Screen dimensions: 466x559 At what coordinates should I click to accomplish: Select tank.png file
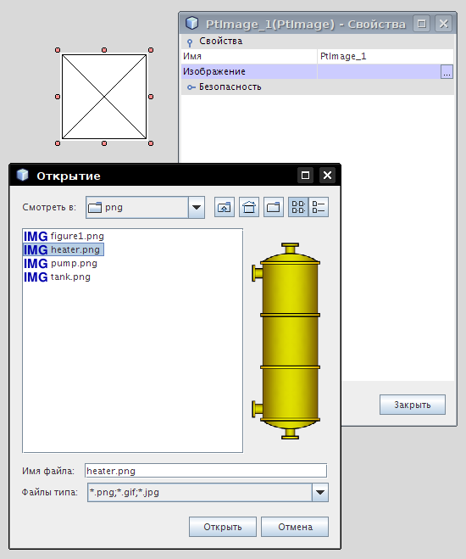(x=57, y=277)
